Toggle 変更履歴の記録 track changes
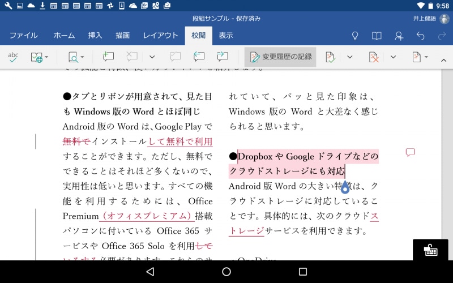 (280, 57)
